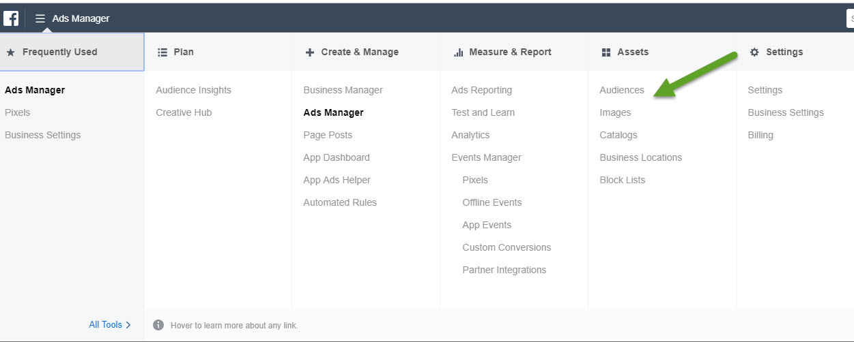Open Business Settings under Frequently Used
854x342 pixels.
(43, 135)
